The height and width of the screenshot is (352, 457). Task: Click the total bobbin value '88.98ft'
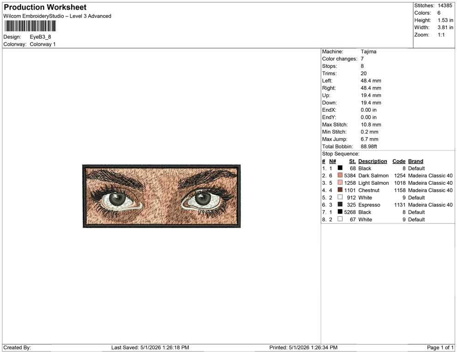369,146
